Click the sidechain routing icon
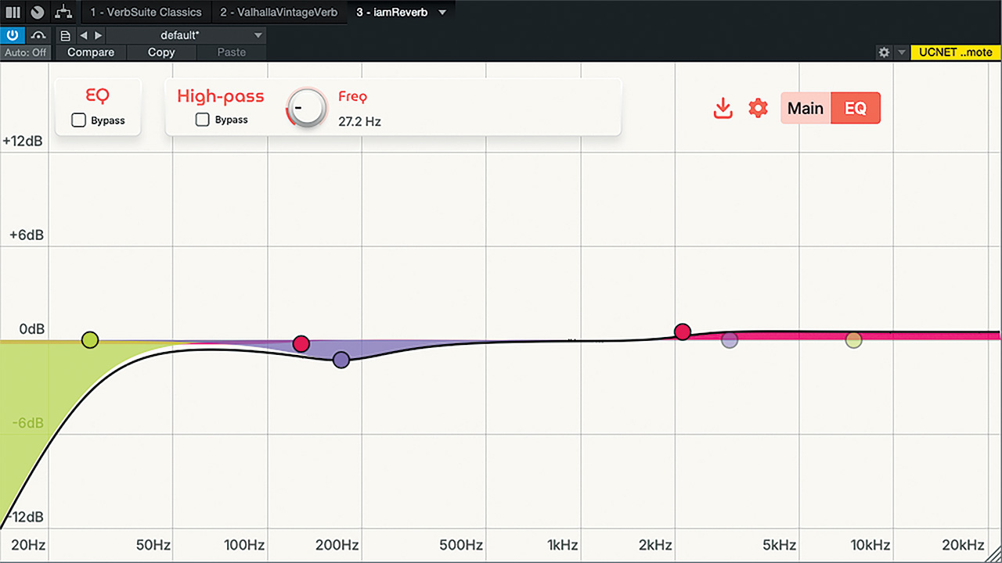The image size is (1002, 563). coord(38,35)
